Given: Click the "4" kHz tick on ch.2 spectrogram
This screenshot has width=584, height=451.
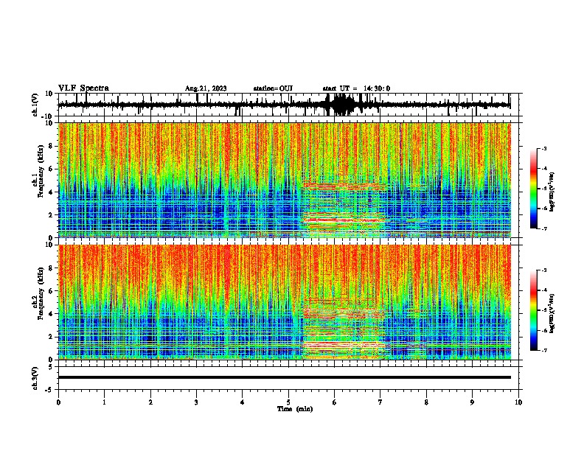Looking at the screenshot, I should click(51, 314).
